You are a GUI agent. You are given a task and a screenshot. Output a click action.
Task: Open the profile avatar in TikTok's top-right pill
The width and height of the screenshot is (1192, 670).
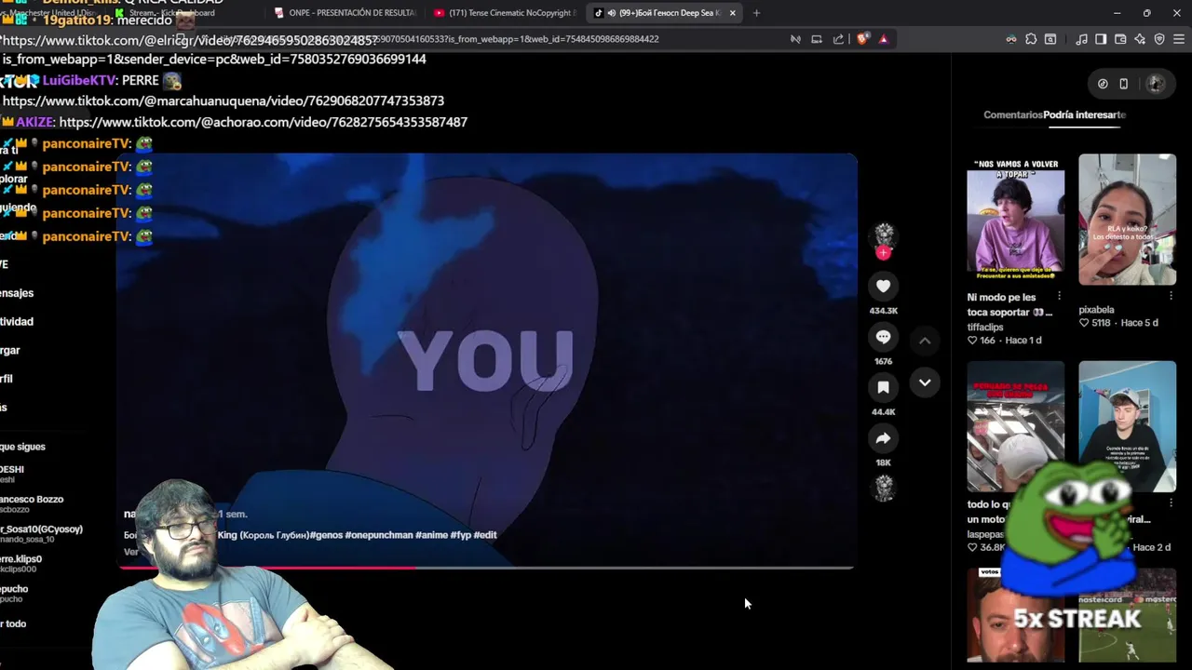(1155, 84)
